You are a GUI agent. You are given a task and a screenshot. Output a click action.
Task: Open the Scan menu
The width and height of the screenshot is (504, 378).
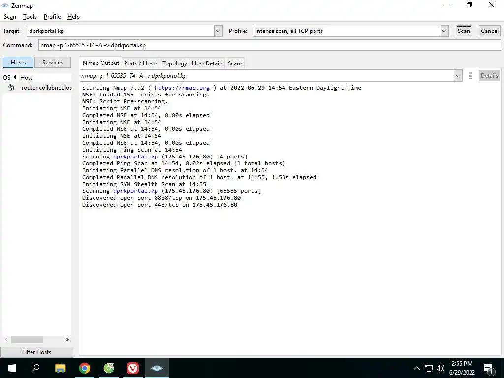(10, 17)
